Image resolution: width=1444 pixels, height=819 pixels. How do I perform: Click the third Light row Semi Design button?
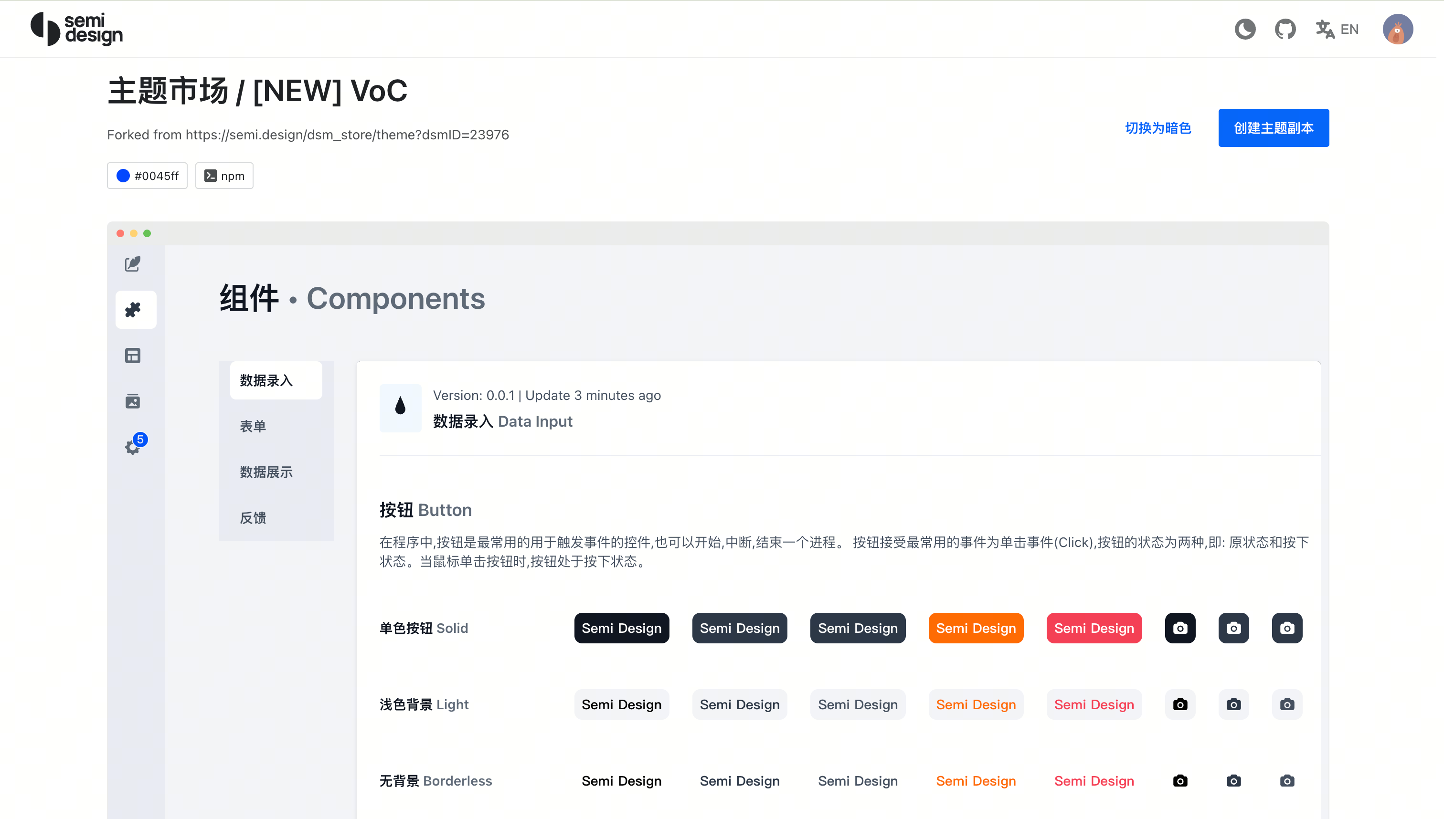pyautogui.click(x=858, y=704)
